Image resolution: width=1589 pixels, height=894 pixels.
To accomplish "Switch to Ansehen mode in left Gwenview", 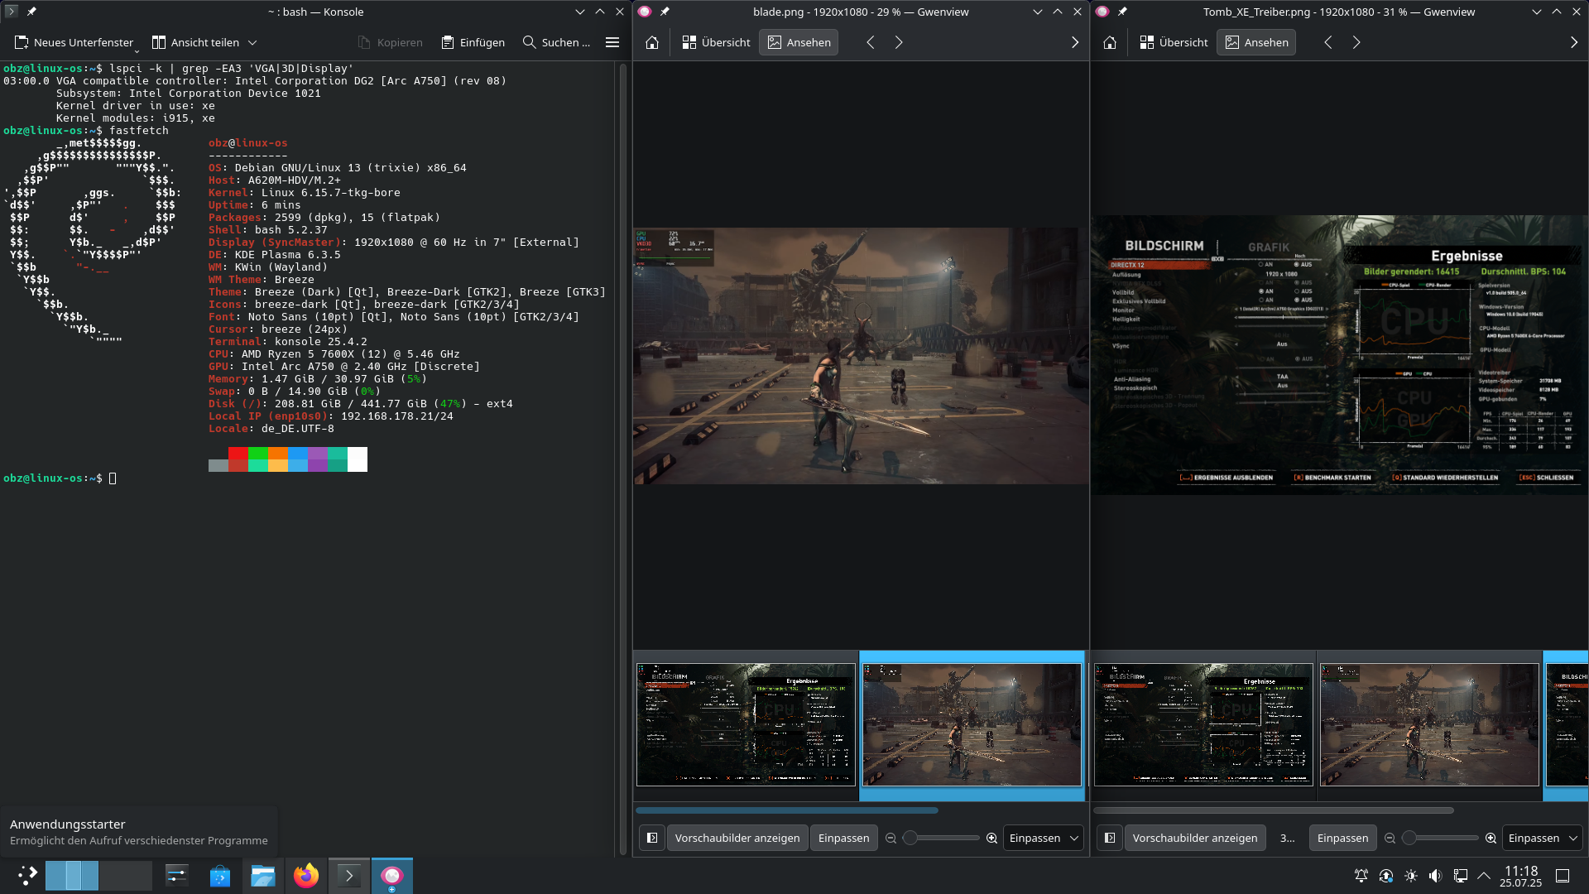I will tap(799, 42).
